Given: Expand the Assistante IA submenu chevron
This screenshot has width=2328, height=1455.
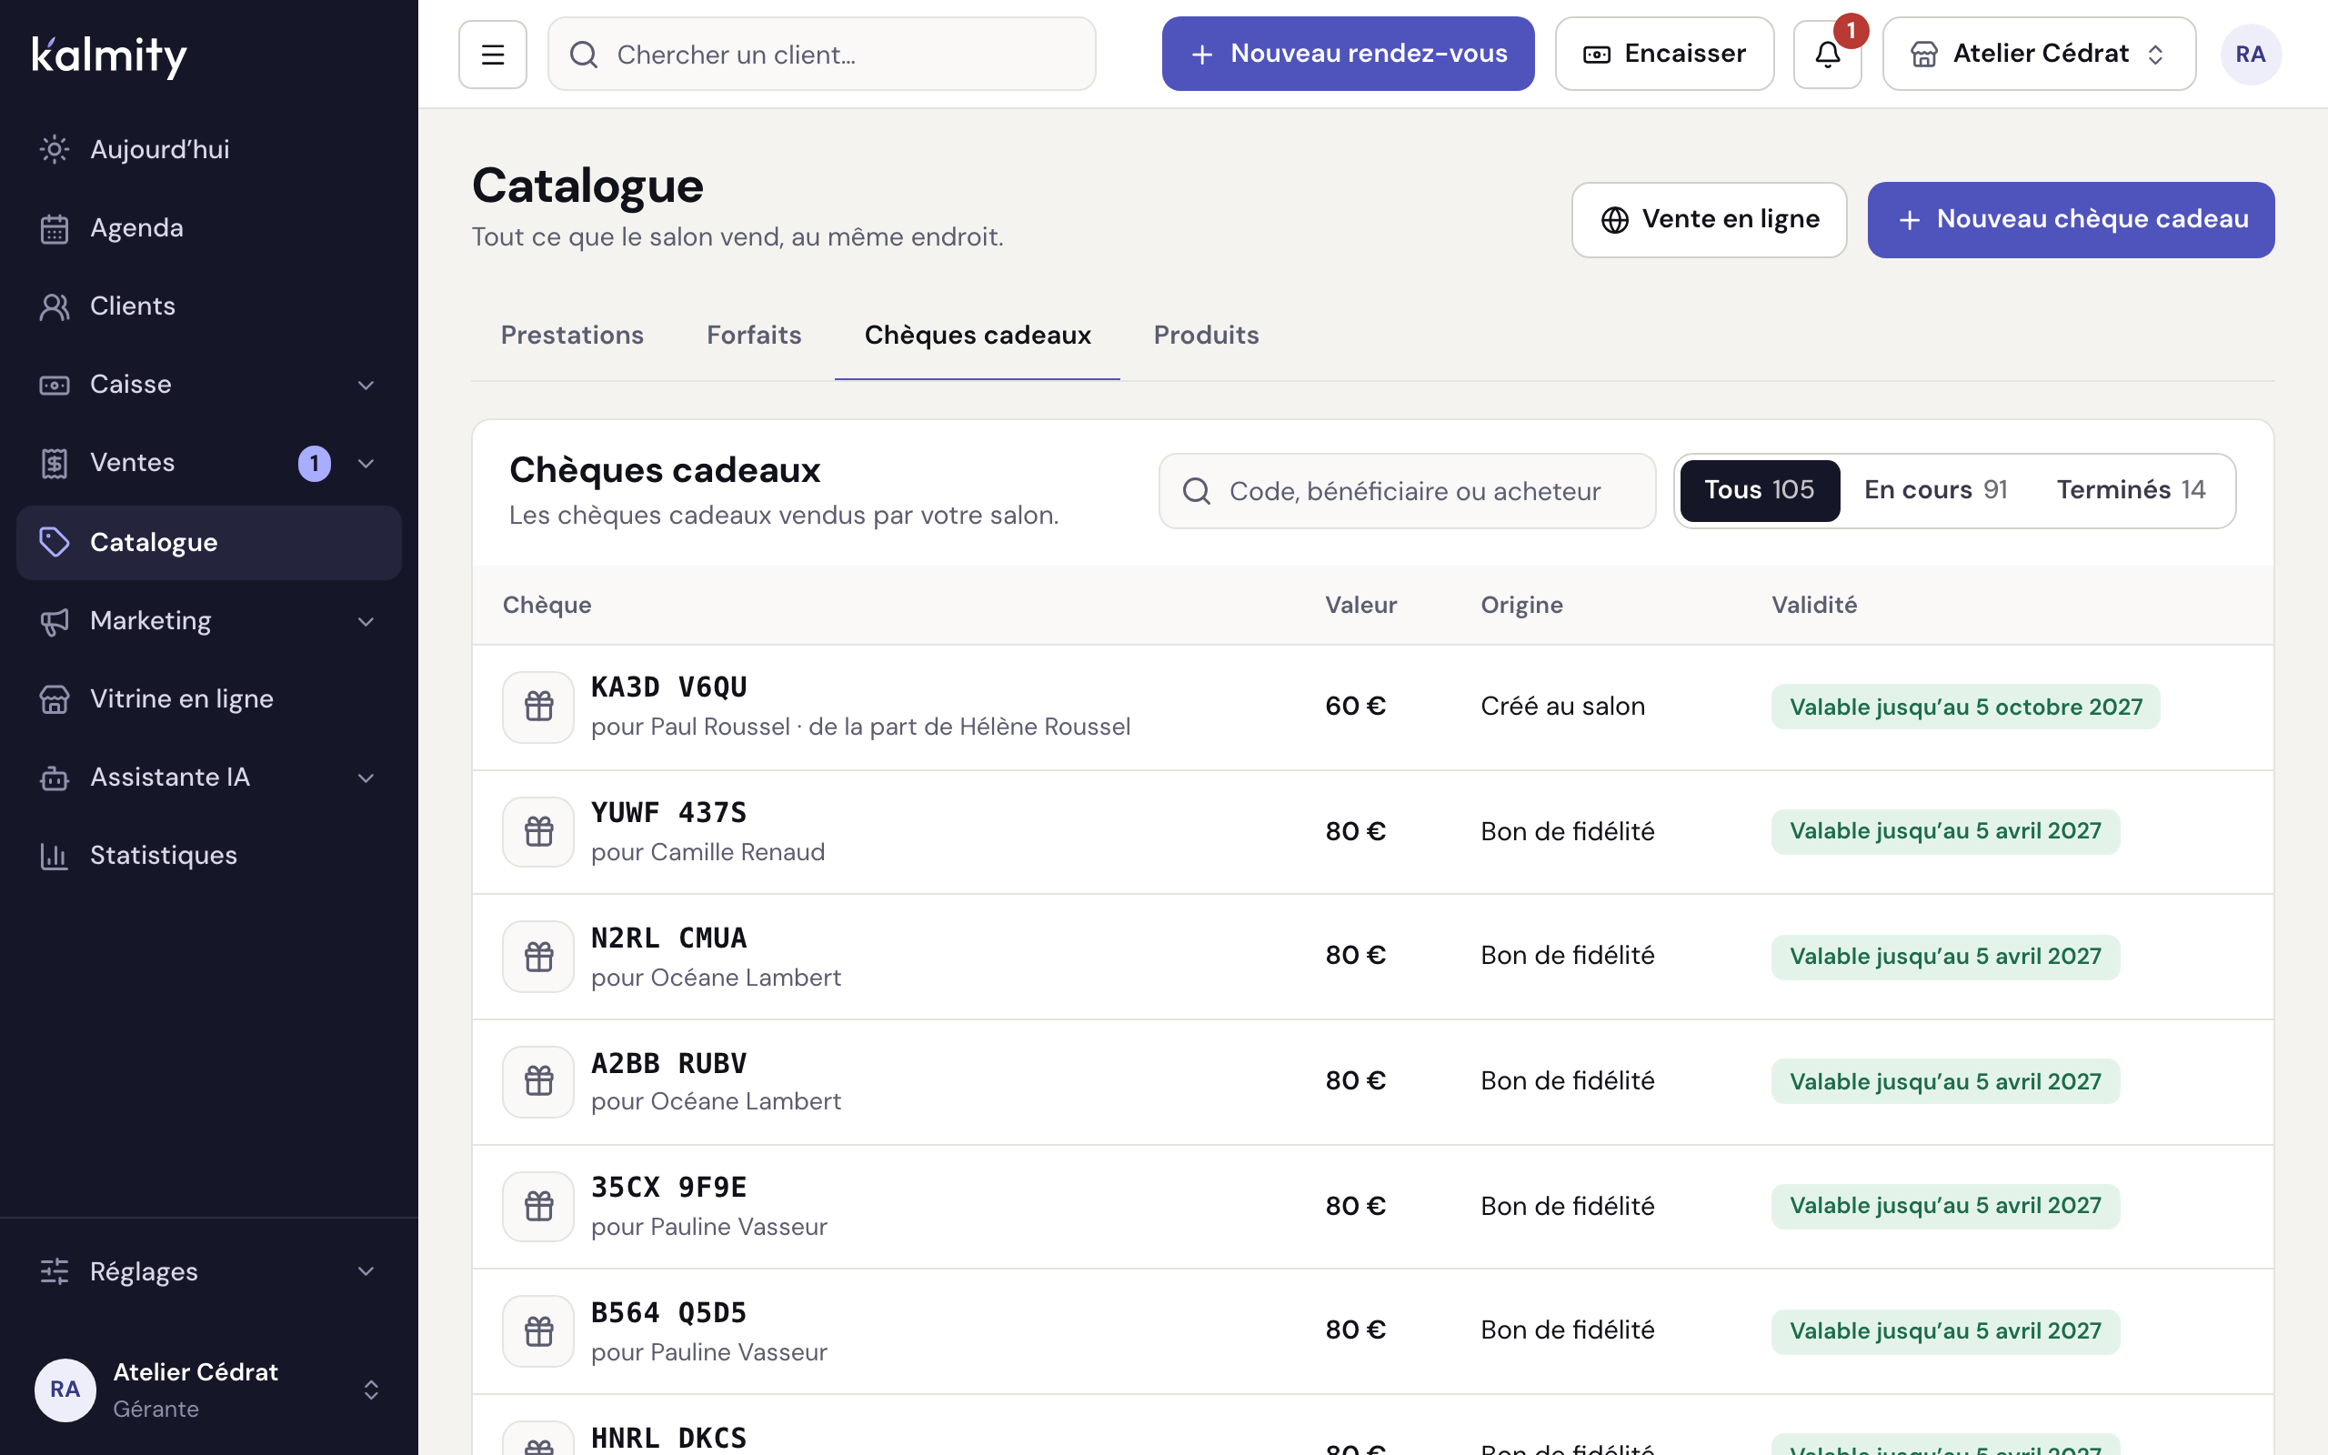Looking at the screenshot, I should tap(366, 778).
